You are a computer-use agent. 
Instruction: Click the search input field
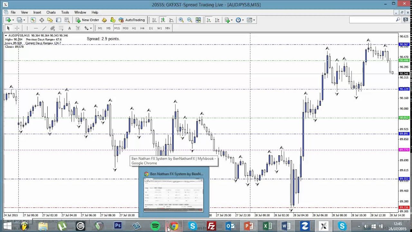(372, 20)
